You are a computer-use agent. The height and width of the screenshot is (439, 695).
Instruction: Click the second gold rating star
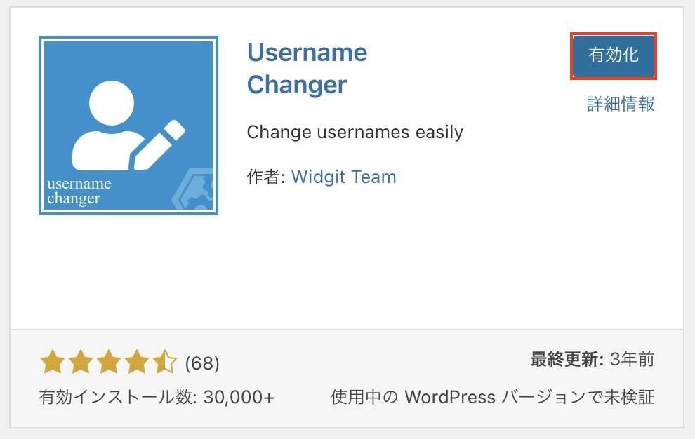point(80,363)
